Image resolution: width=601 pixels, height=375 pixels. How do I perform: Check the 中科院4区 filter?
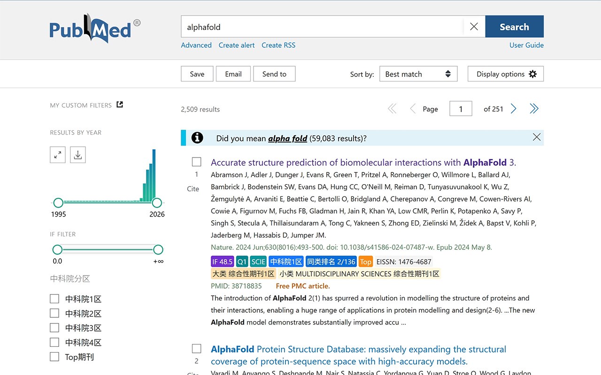point(54,342)
